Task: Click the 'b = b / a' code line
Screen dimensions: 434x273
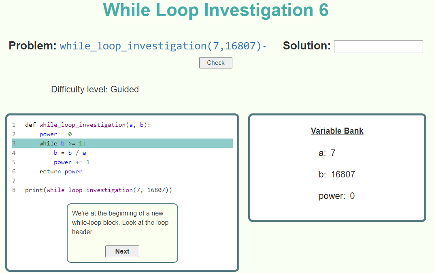Action: [70, 153]
